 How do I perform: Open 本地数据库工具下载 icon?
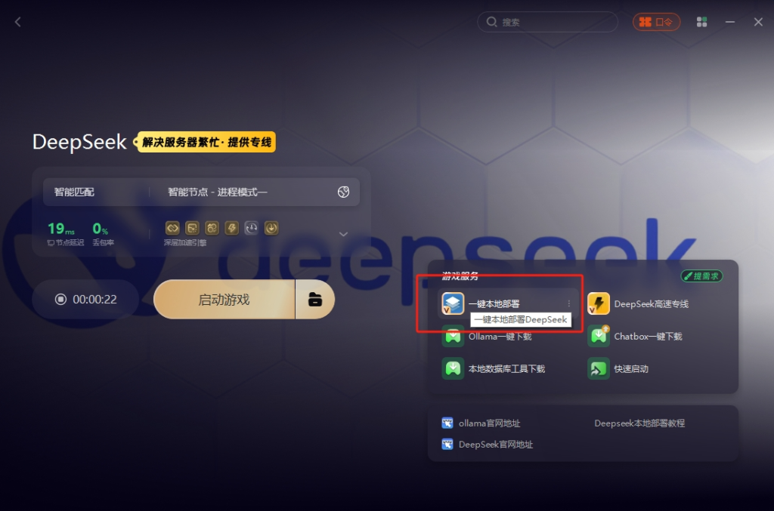click(453, 368)
